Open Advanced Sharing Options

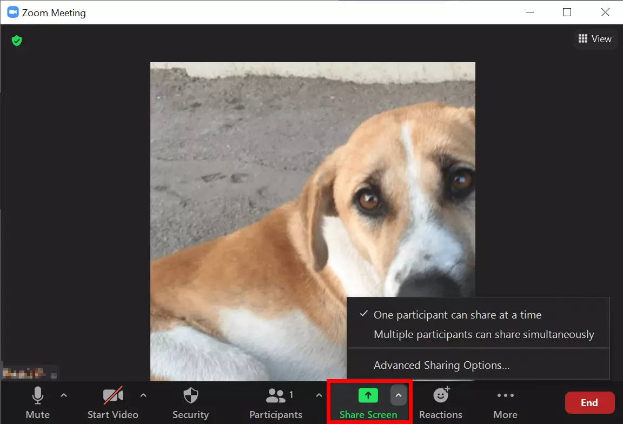pyautogui.click(x=478, y=365)
